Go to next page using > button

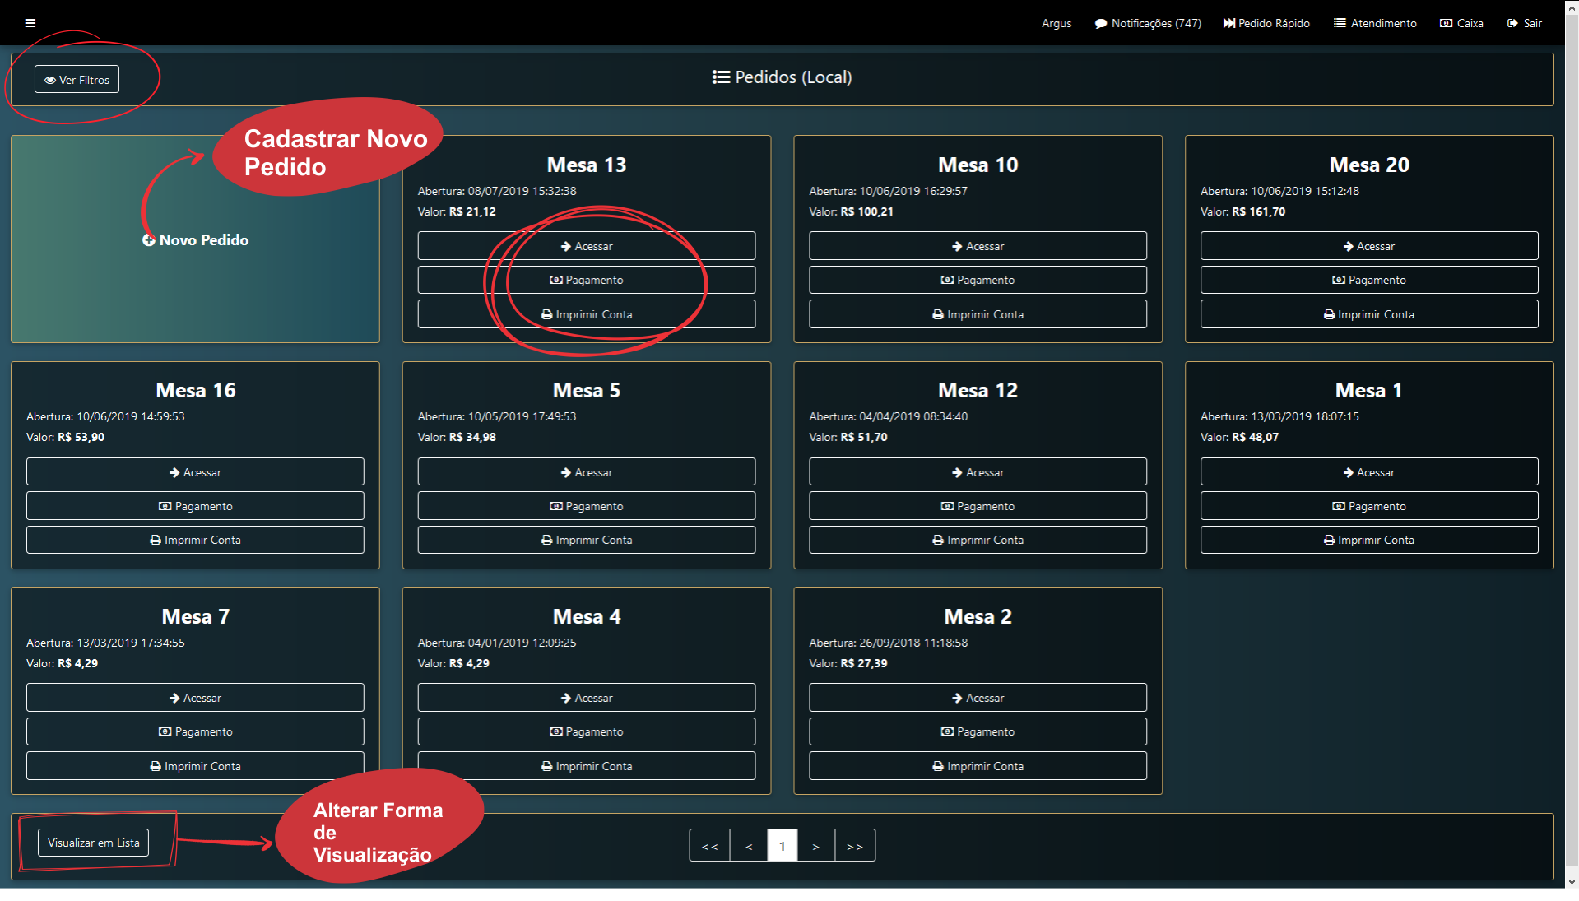[x=815, y=846]
